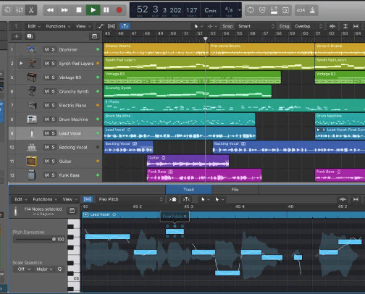Screen dimensions: 365x294
Task: Select the Drum Machine track icon
Action: (32, 119)
